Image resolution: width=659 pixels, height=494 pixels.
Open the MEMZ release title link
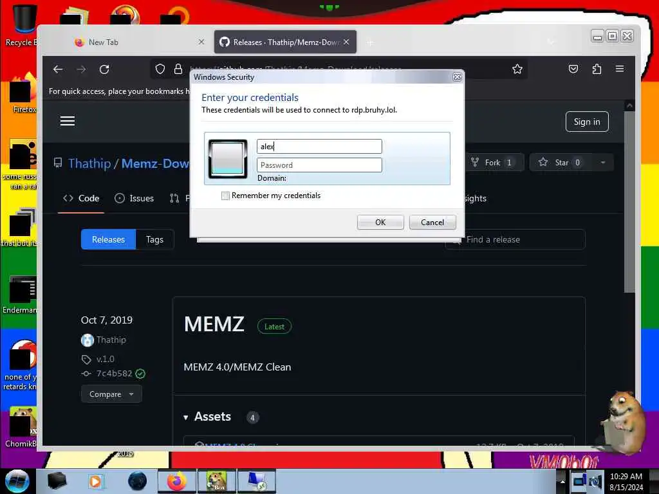214,324
